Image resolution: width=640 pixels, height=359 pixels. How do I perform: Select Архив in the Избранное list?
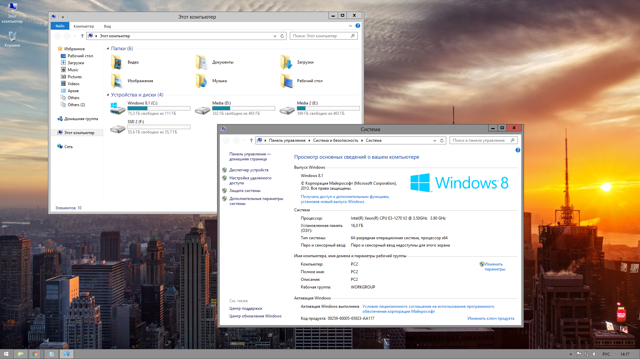tap(73, 91)
